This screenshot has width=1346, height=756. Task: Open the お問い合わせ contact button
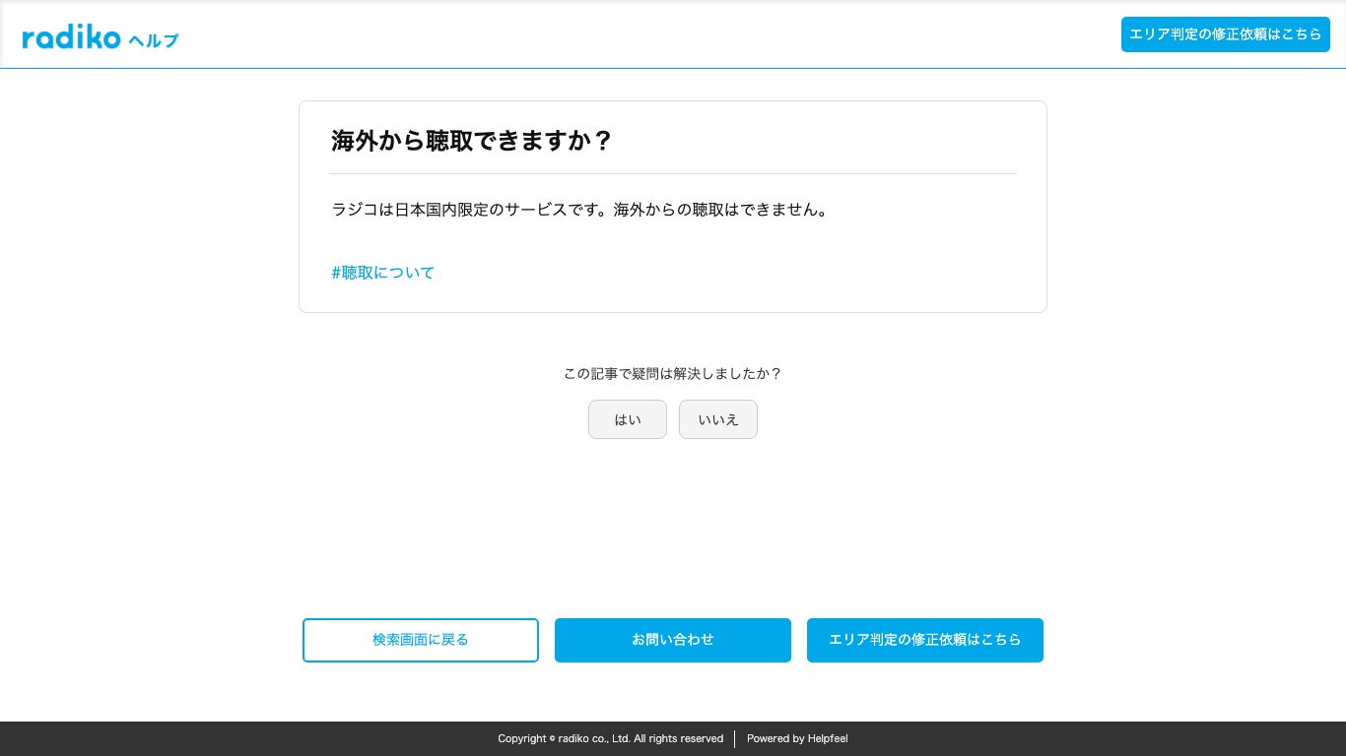click(x=673, y=640)
